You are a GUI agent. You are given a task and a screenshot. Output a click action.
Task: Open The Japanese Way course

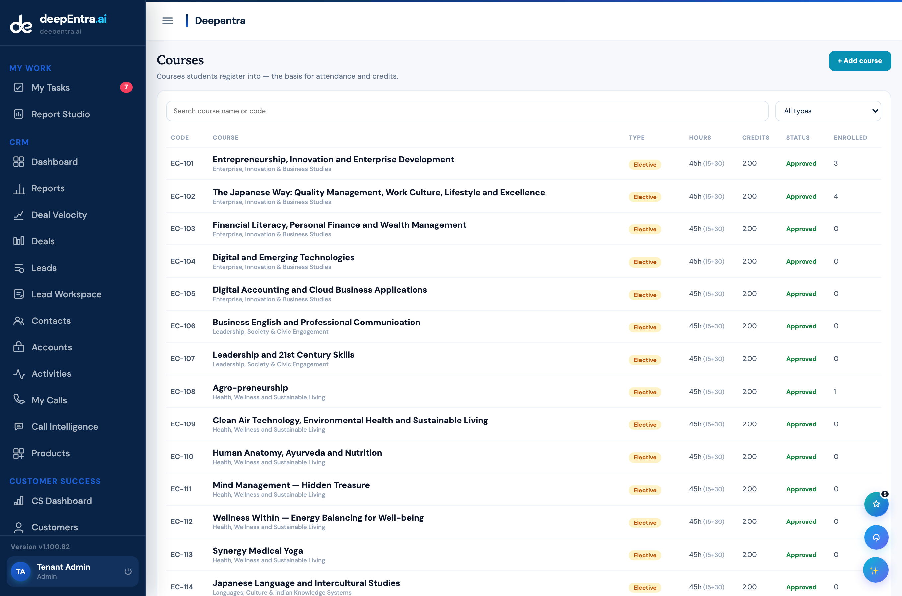[379, 192]
